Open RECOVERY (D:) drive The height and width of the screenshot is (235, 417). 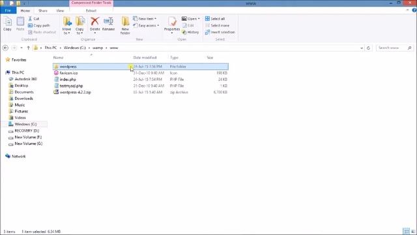[24, 131]
